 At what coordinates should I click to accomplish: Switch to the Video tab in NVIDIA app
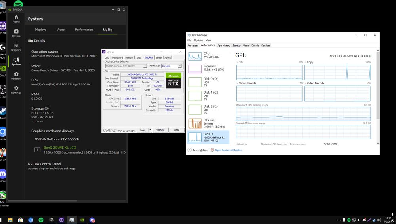(61, 30)
